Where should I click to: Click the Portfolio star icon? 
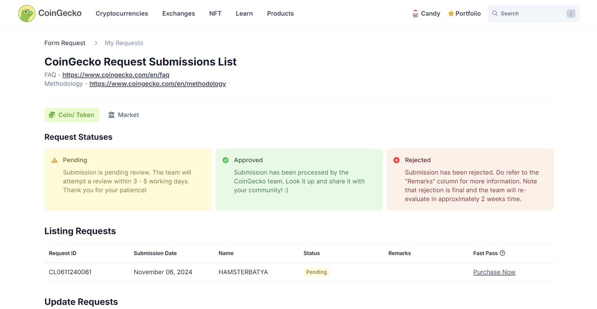click(x=451, y=13)
